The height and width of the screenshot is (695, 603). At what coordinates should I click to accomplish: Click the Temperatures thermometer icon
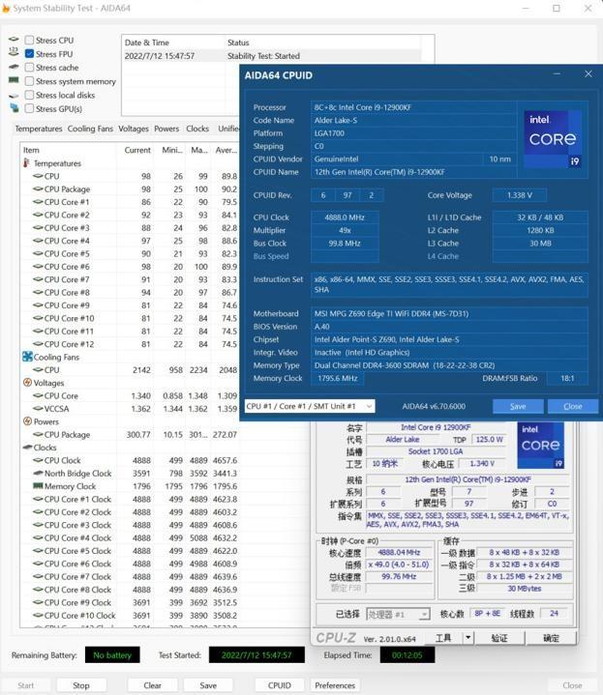coord(26,163)
